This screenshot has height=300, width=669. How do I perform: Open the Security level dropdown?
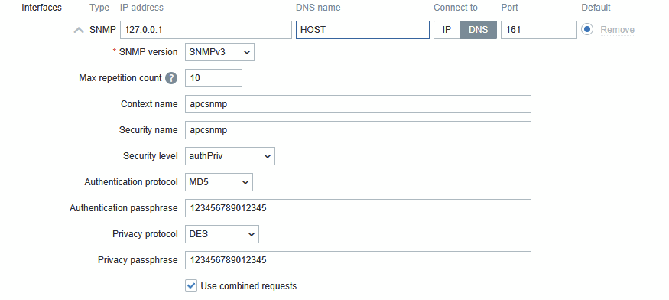230,156
